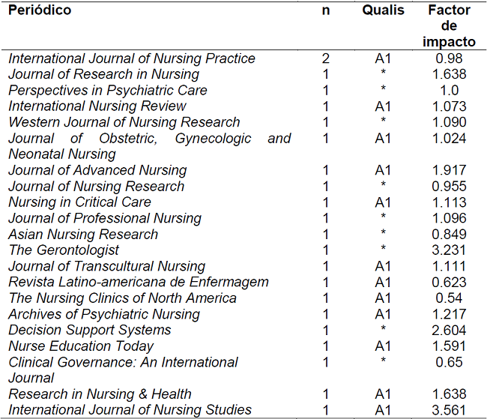Click Perspectives in Psychiatric Care journal name
This screenshot has width=487, height=419.
[x=108, y=90]
